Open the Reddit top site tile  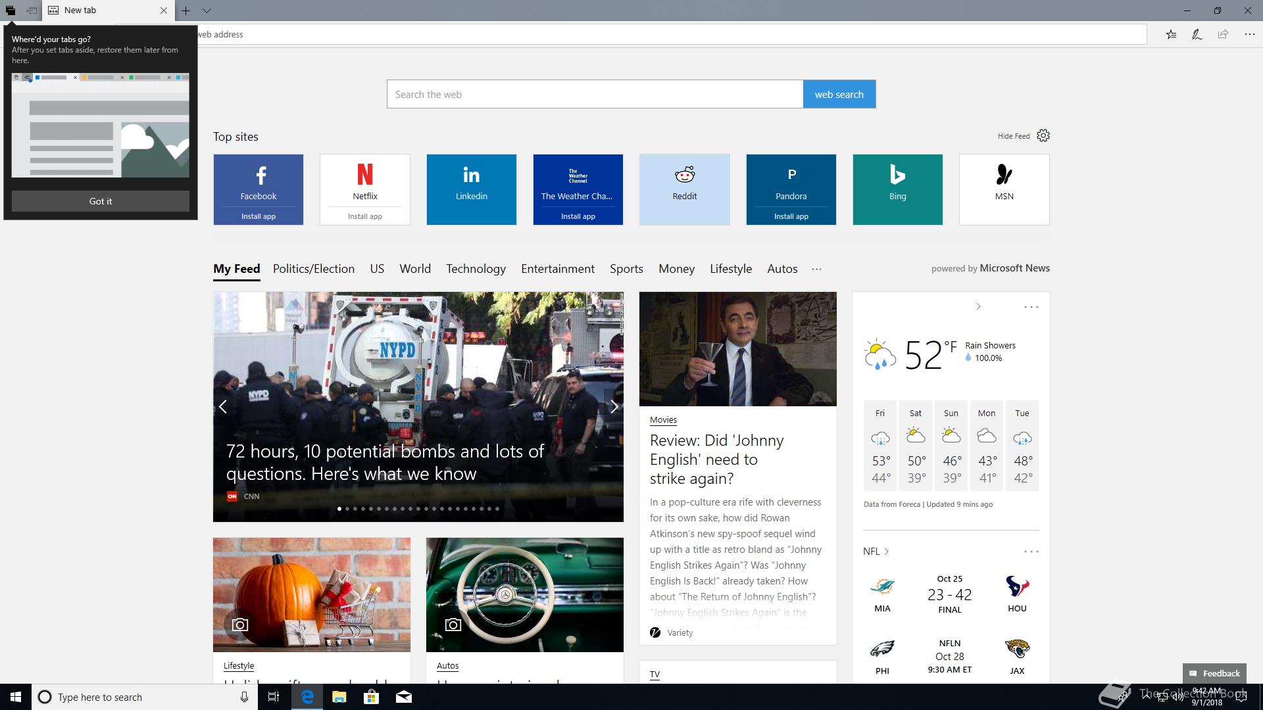coord(685,189)
